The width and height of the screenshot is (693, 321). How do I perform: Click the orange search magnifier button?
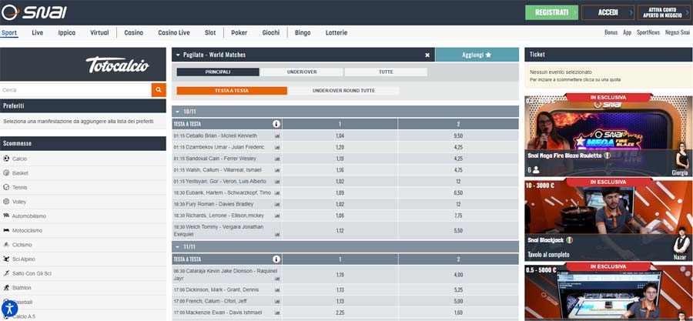(x=159, y=90)
